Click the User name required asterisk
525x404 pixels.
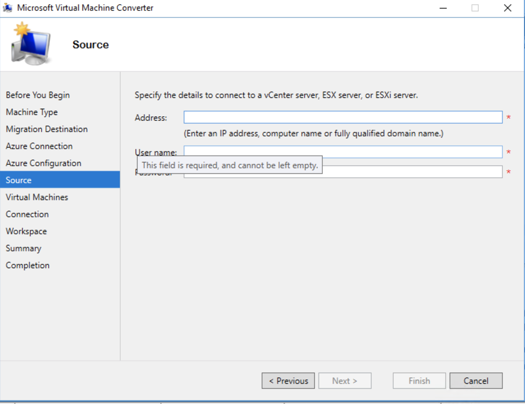pyautogui.click(x=508, y=152)
